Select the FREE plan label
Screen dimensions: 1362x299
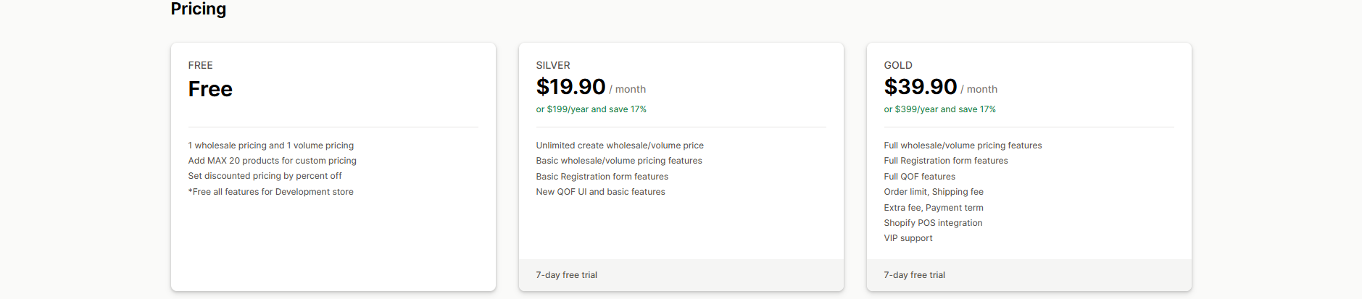pos(200,65)
